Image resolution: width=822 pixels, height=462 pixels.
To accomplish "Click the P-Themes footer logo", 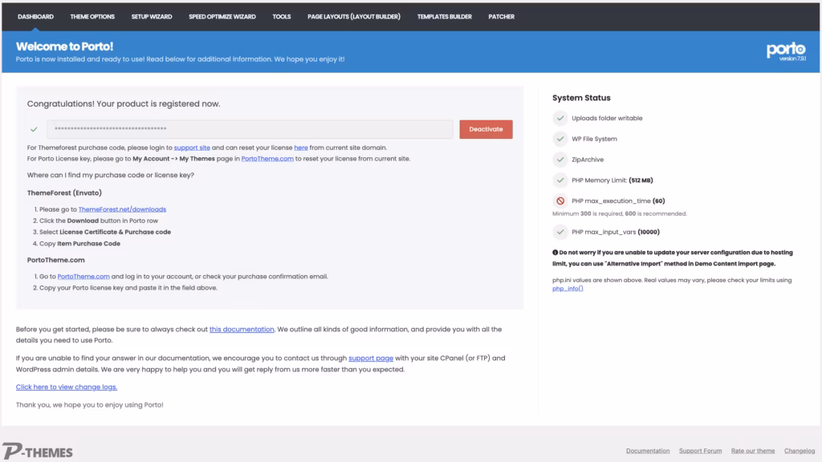I will pyautogui.click(x=37, y=451).
